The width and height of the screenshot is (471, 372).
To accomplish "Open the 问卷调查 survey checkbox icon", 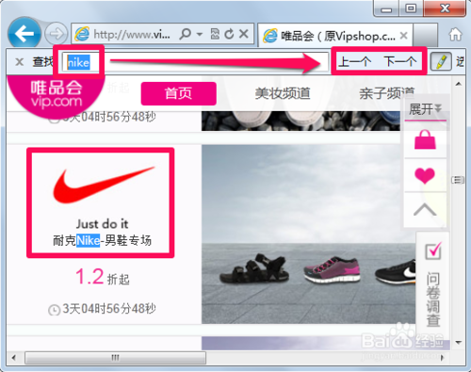I will 433,251.
